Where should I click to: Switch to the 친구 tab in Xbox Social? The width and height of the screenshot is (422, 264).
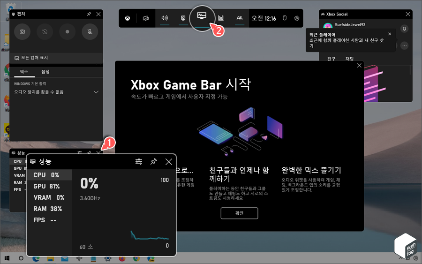pyautogui.click(x=332, y=59)
